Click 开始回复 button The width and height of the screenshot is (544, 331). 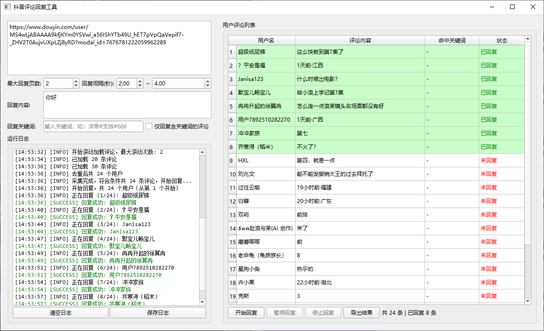(x=246, y=313)
